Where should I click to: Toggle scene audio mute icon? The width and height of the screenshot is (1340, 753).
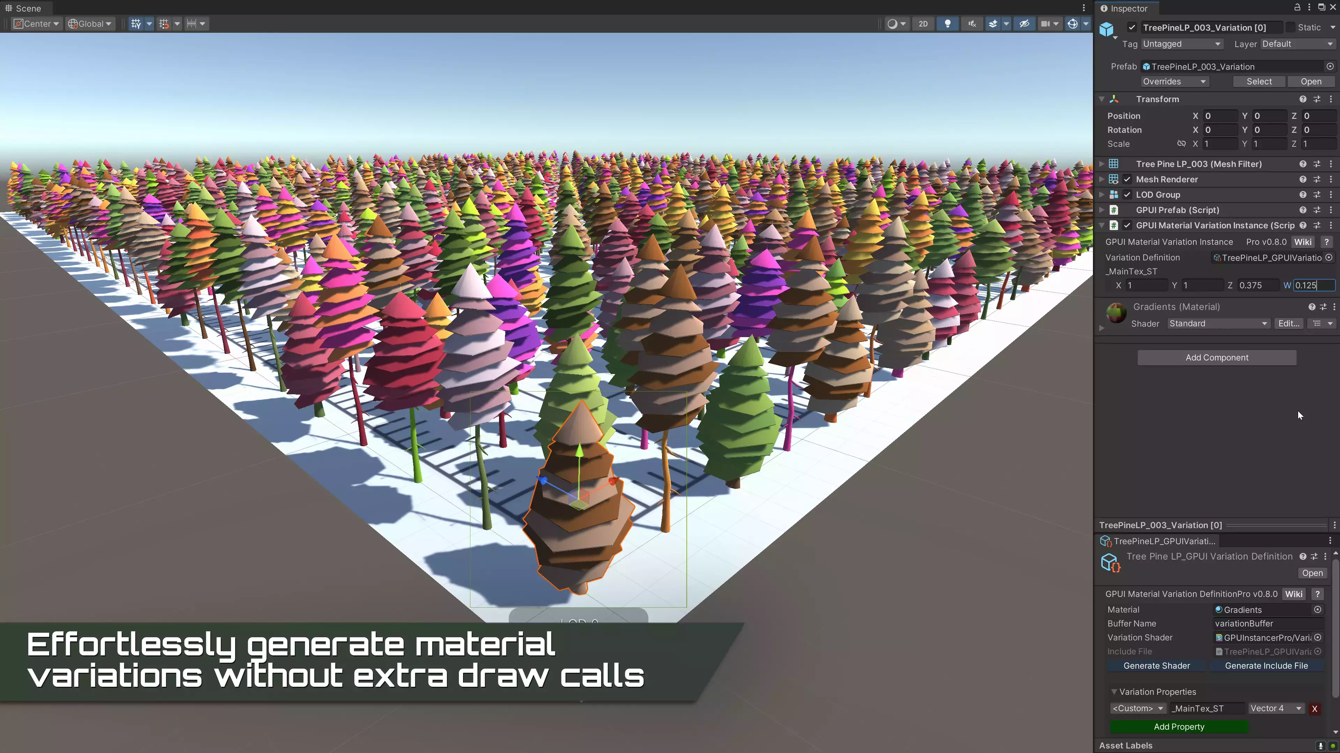(x=972, y=24)
